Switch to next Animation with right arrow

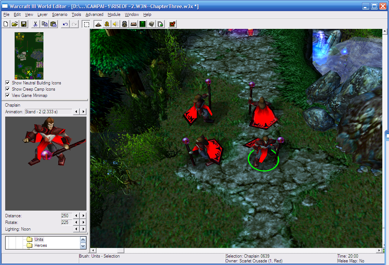[x=84, y=112]
